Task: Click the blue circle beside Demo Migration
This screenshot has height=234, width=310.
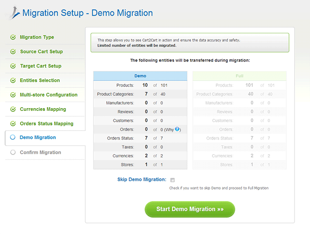Action: [x=13, y=137]
